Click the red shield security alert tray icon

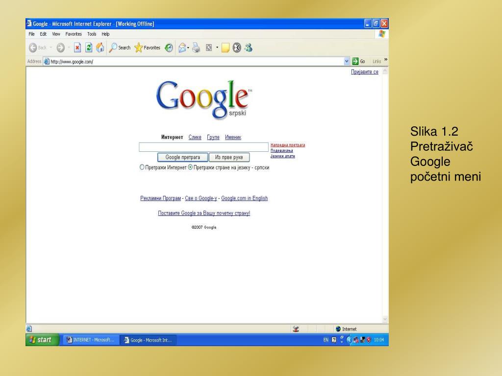[x=369, y=340]
